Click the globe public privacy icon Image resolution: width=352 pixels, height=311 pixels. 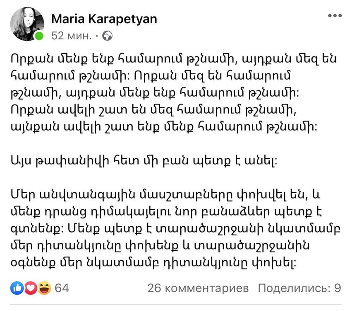click(x=107, y=36)
